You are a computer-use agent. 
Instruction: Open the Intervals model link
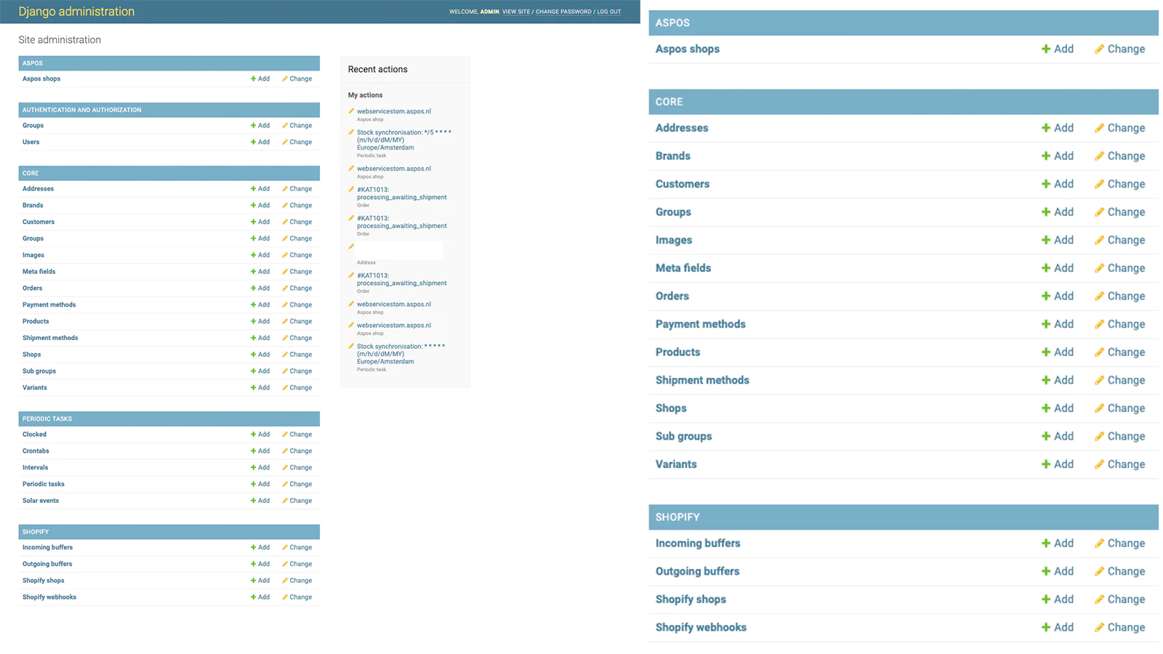(35, 467)
